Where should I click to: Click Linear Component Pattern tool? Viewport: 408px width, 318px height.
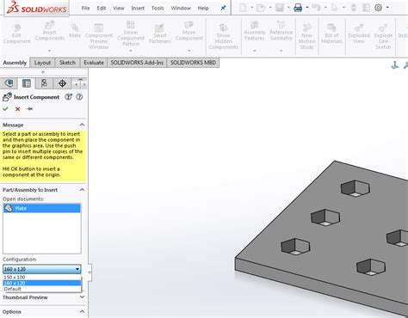tap(131, 34)
